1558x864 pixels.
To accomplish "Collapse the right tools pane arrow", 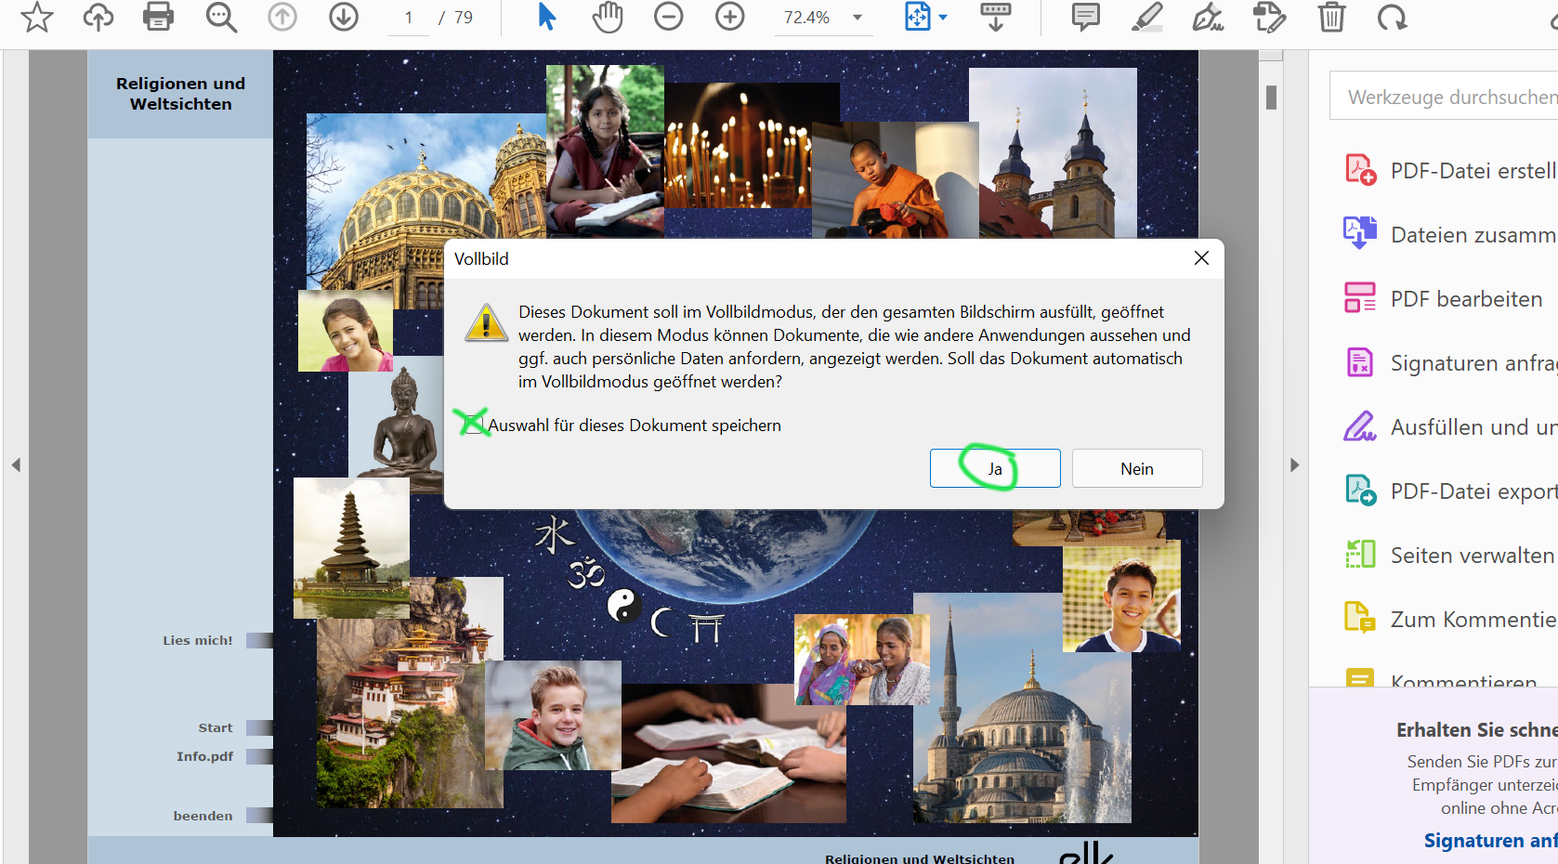I will pos(1294,465).
